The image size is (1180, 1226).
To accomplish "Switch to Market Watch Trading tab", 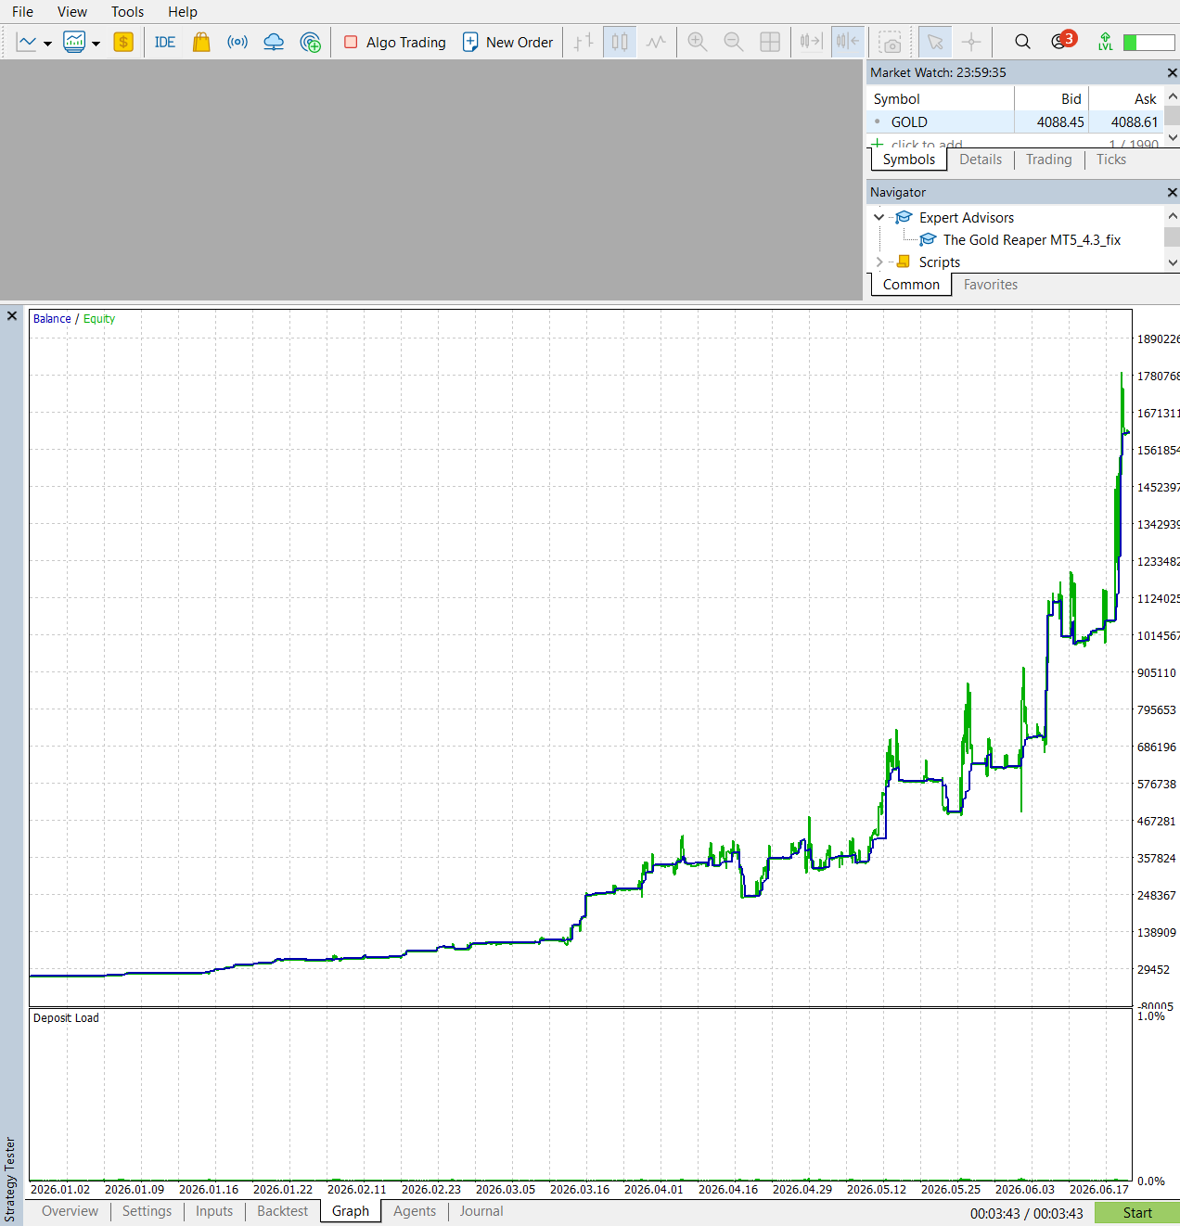I will click(1049, 160).
